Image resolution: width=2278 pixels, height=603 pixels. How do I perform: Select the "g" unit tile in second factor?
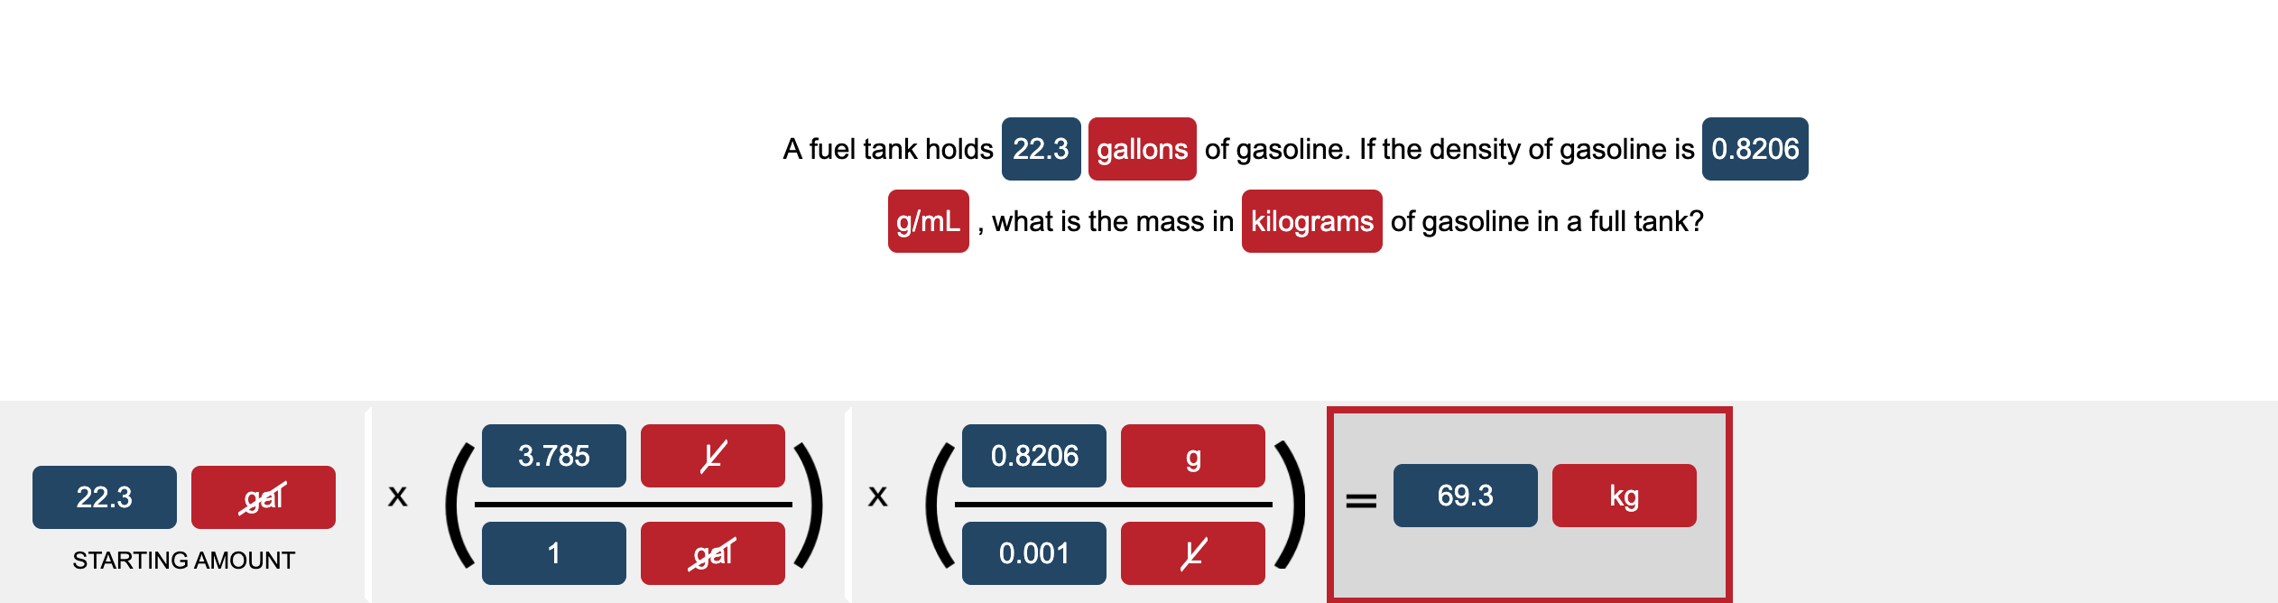pos(1193,456)
